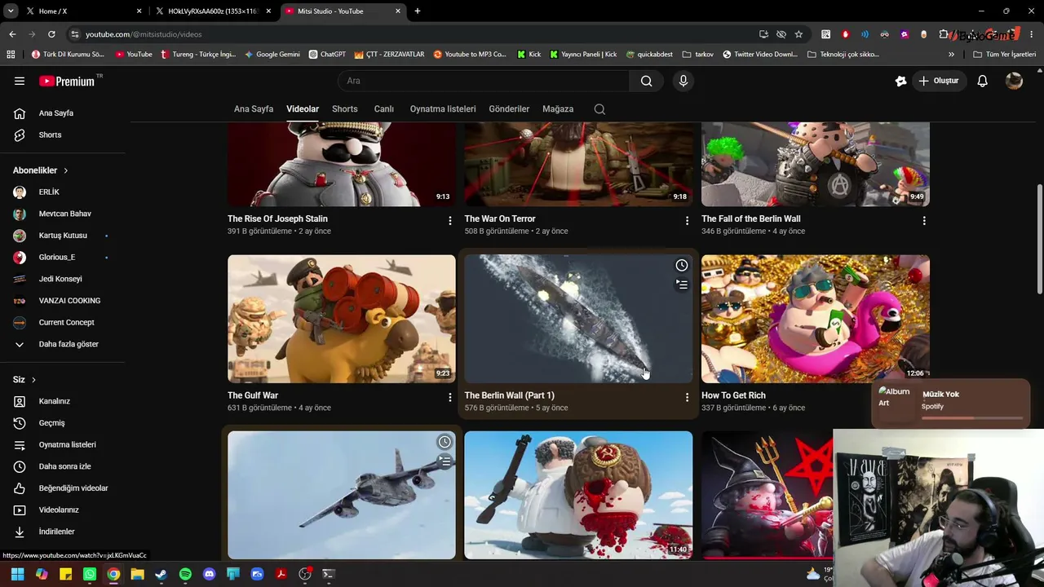The width and height of the screenshot is (1044, 587).
Task: Open options for The Fall of the Berlin Wall
Action: click(924, 221)
